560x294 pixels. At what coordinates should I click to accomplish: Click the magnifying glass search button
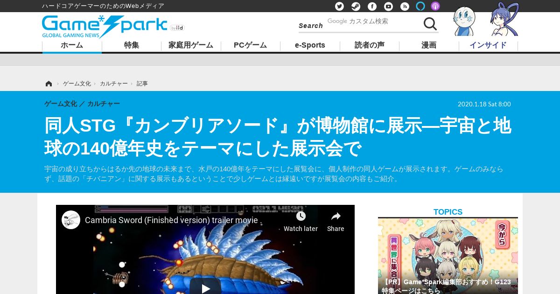430,24
